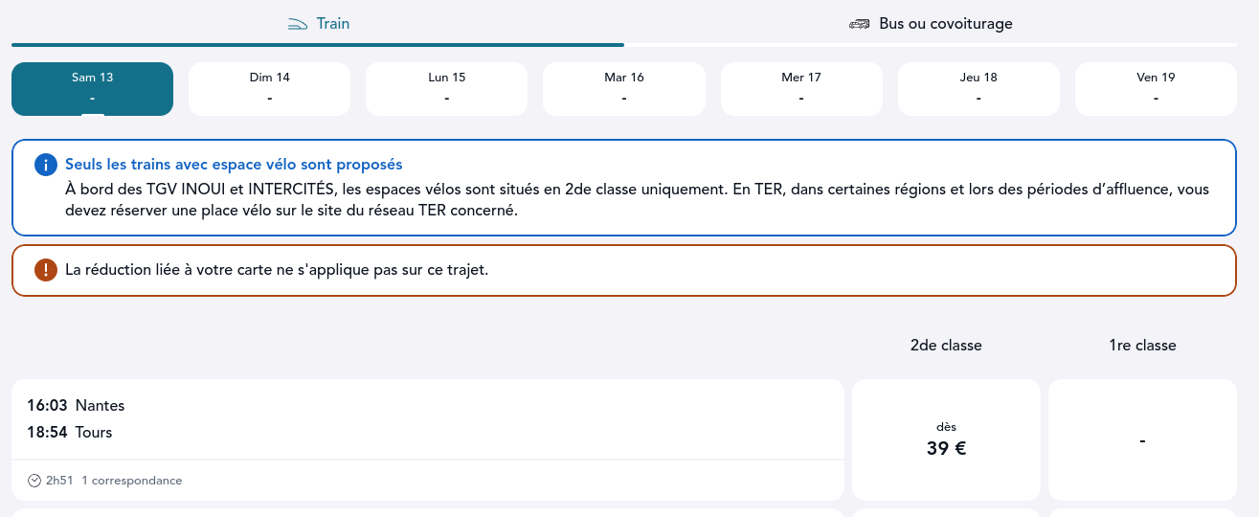Select the Sam 13 date

pos(92,88)
